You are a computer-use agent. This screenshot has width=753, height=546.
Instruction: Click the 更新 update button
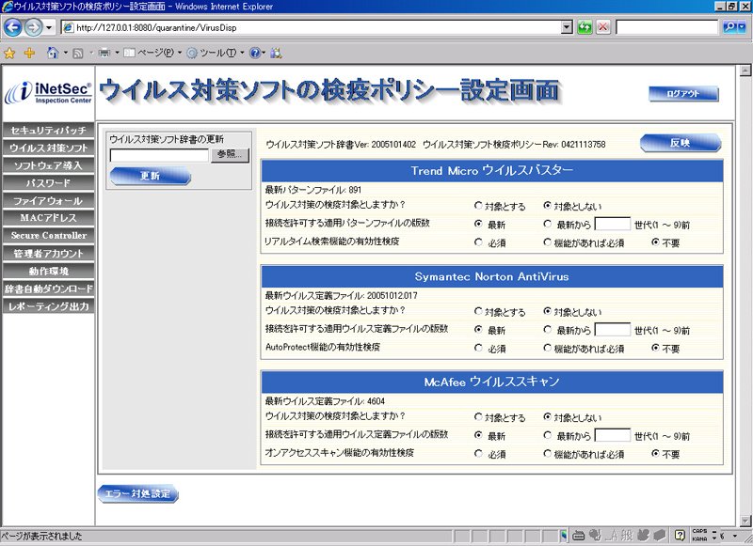(151, 176)
